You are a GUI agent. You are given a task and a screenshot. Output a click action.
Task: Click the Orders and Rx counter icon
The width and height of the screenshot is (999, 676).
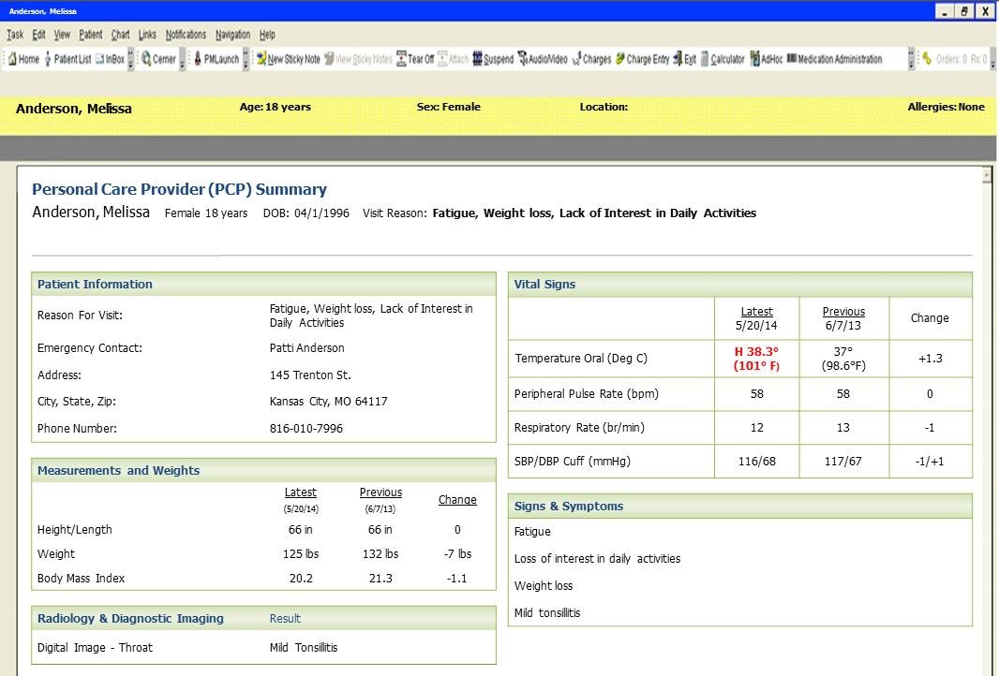[x=954, y=59]
